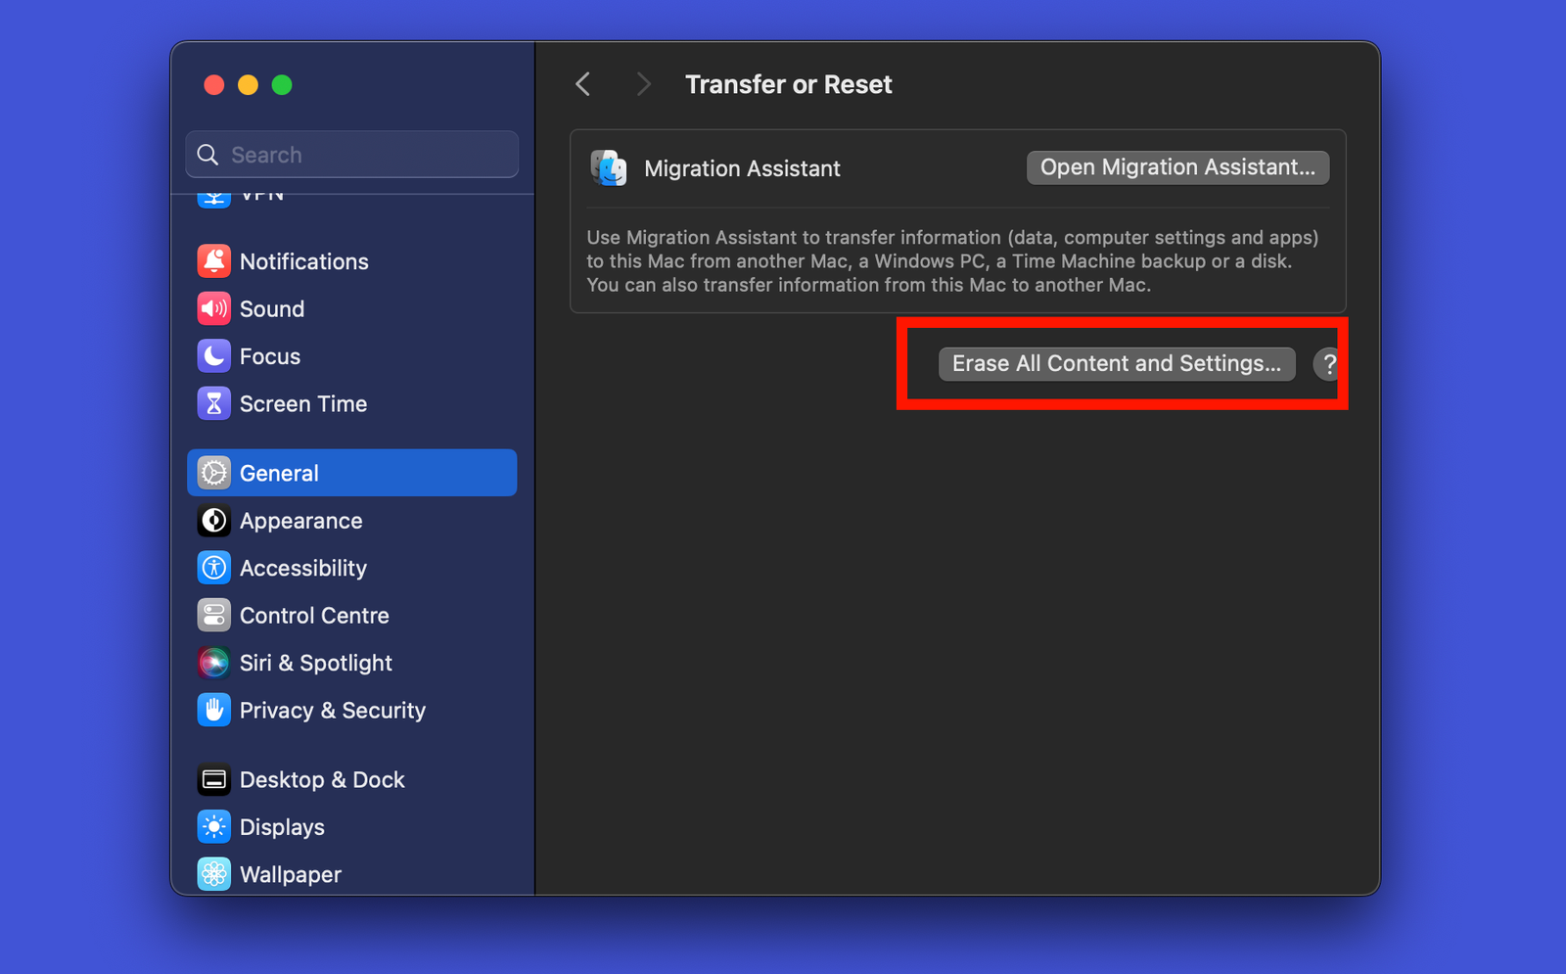Click the Screen Time hourglass icon
1566x974 pixels.
(x=213, y=403)
